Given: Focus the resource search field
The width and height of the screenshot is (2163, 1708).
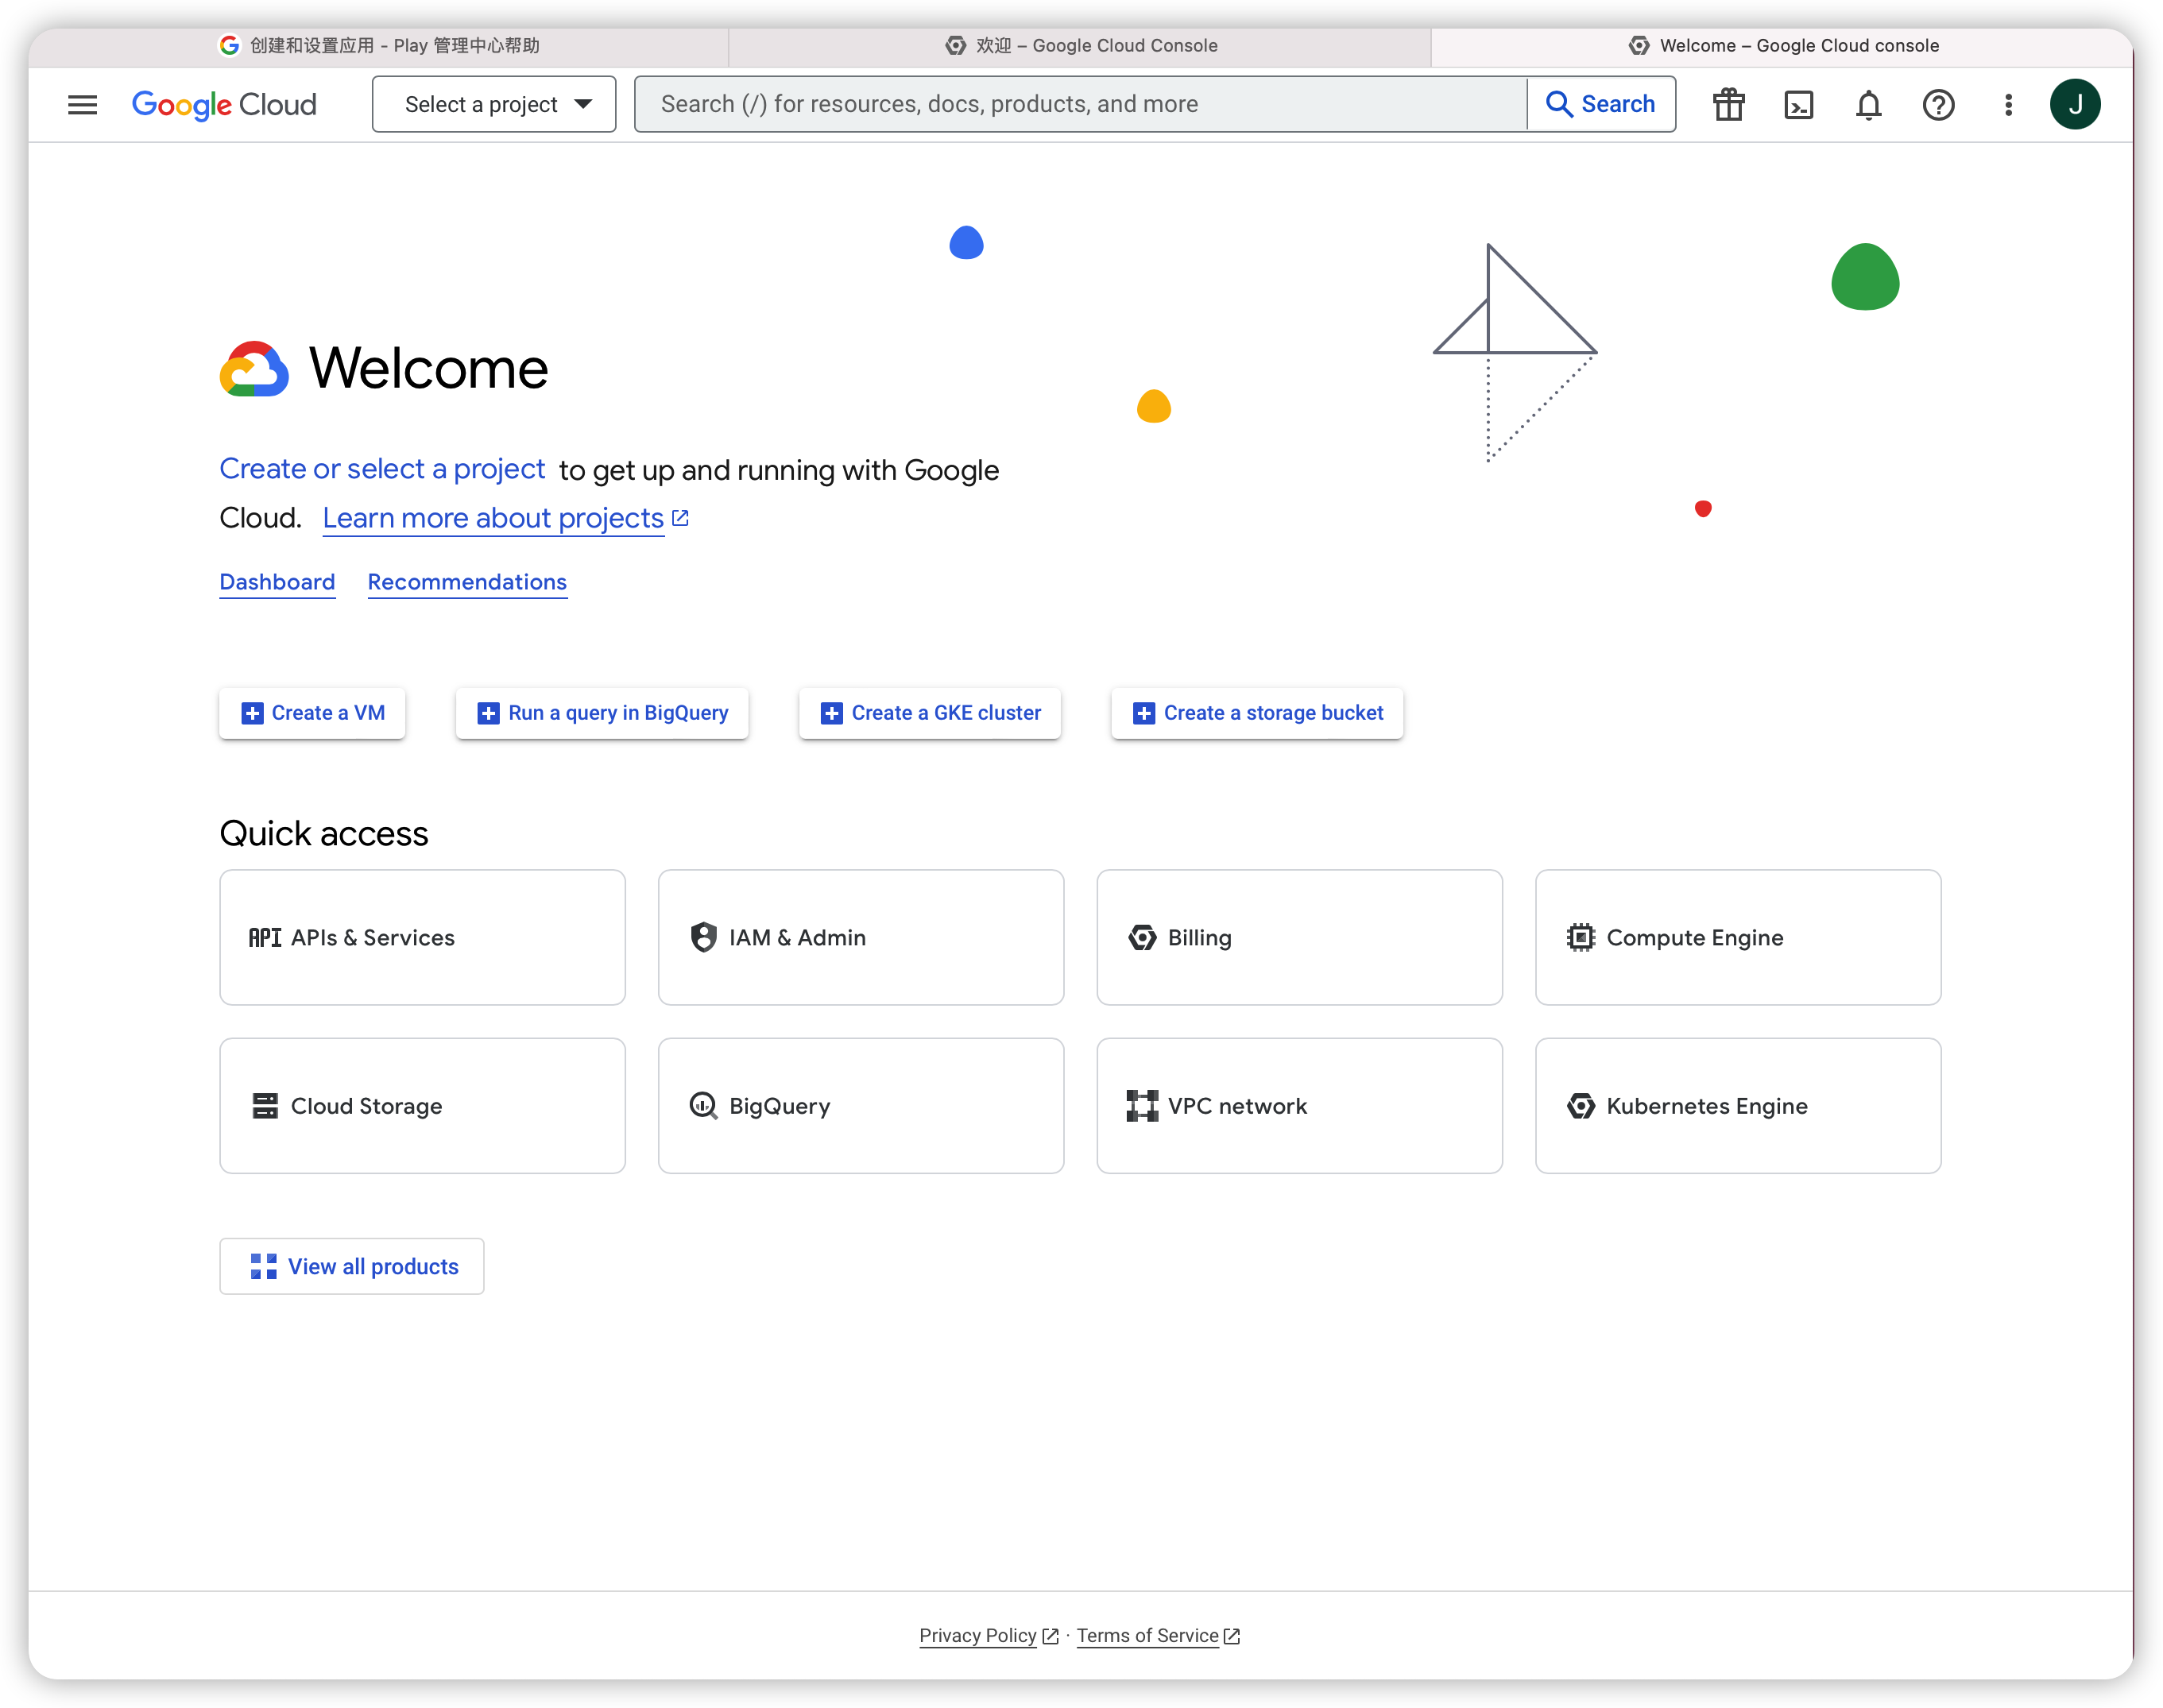Looking at the screenshot, I should tap(1080, 104).
